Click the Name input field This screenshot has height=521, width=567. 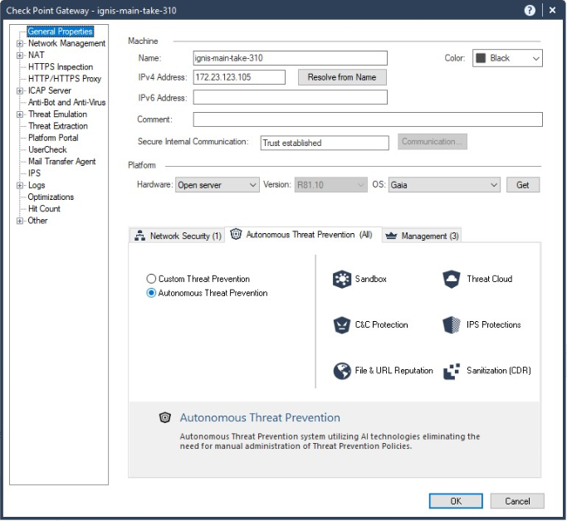tap(290, 58)
